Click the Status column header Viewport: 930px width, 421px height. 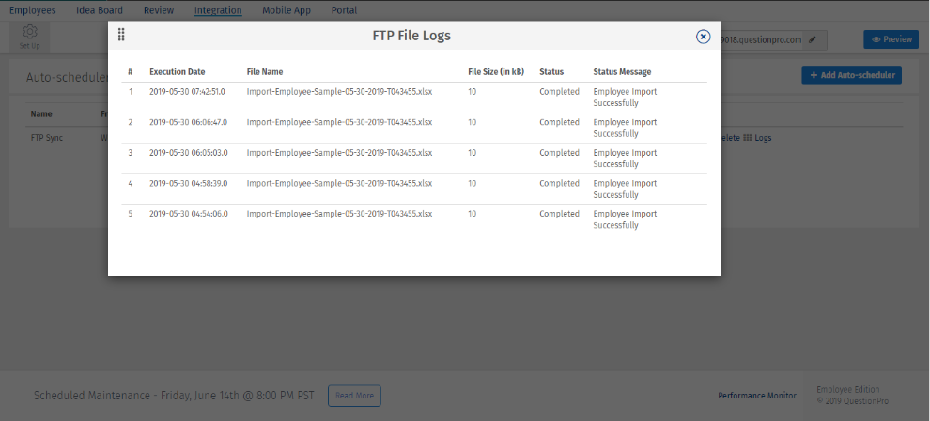[x=551, y=71]
